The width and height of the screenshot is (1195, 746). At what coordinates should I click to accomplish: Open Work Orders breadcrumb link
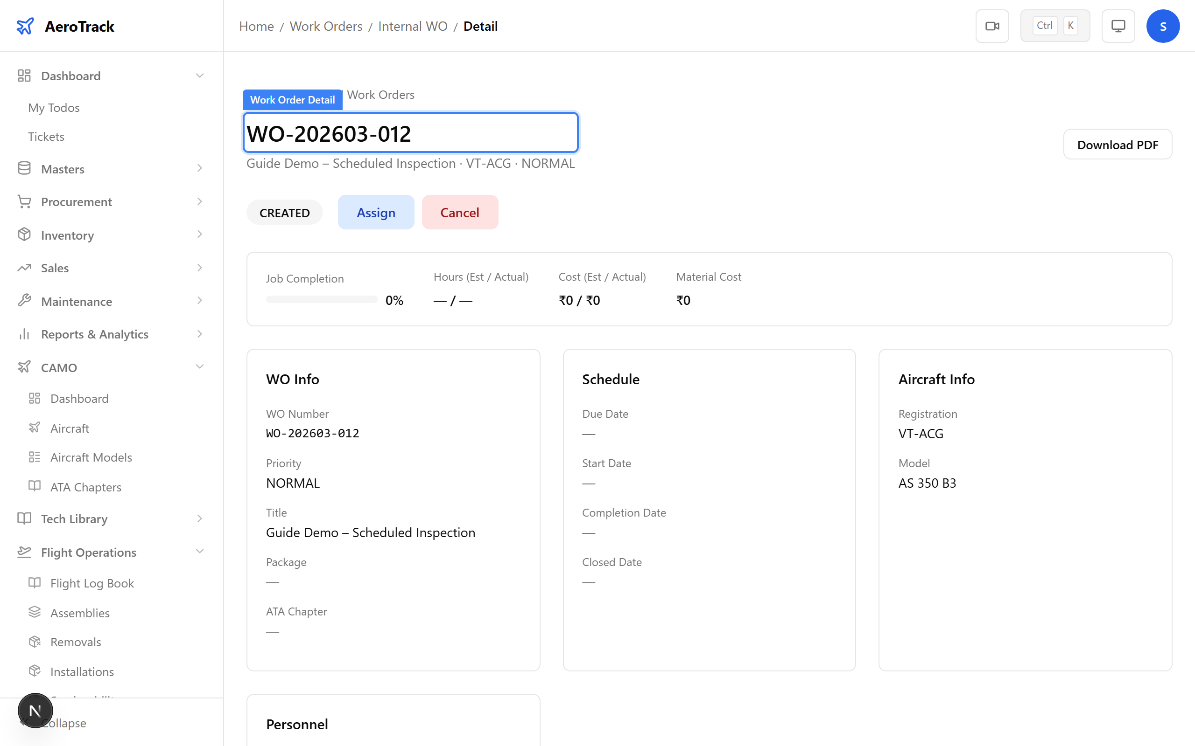pos(326,26)
